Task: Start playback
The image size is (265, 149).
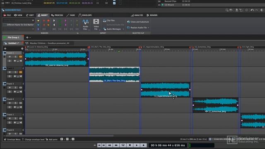Action: 137,145
